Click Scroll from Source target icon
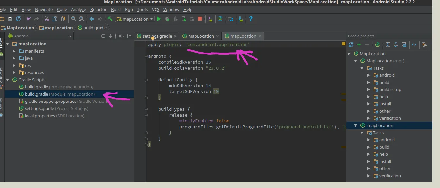 pos(103,36)
